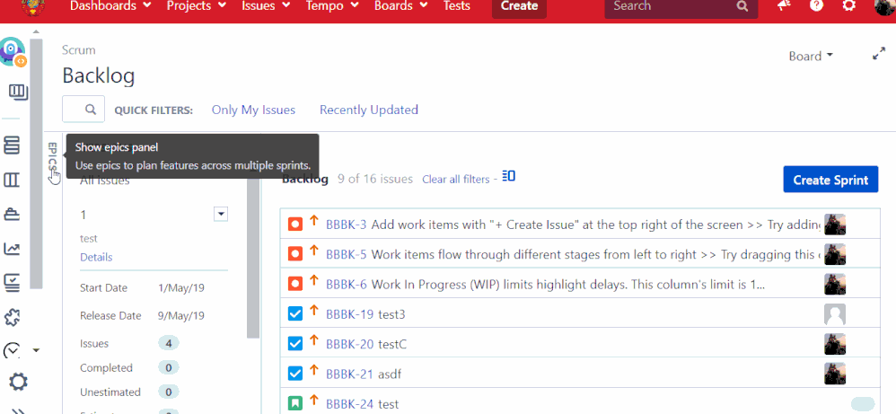Click the priority arrow on BBBK-20
The width and height of the screenshot is (896, 414).
point(313,341)
